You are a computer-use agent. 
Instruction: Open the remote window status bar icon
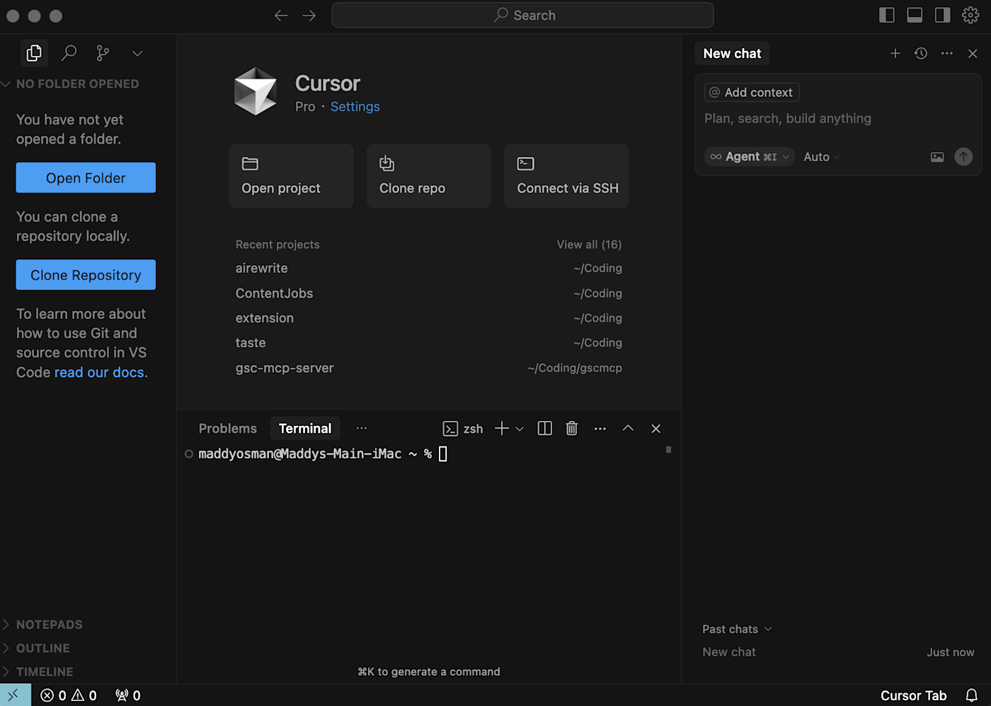[15, 695]
